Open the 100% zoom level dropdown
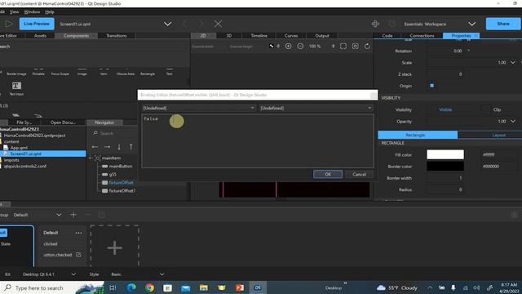The width and height of the screenshot is (522, 294). 333,47
